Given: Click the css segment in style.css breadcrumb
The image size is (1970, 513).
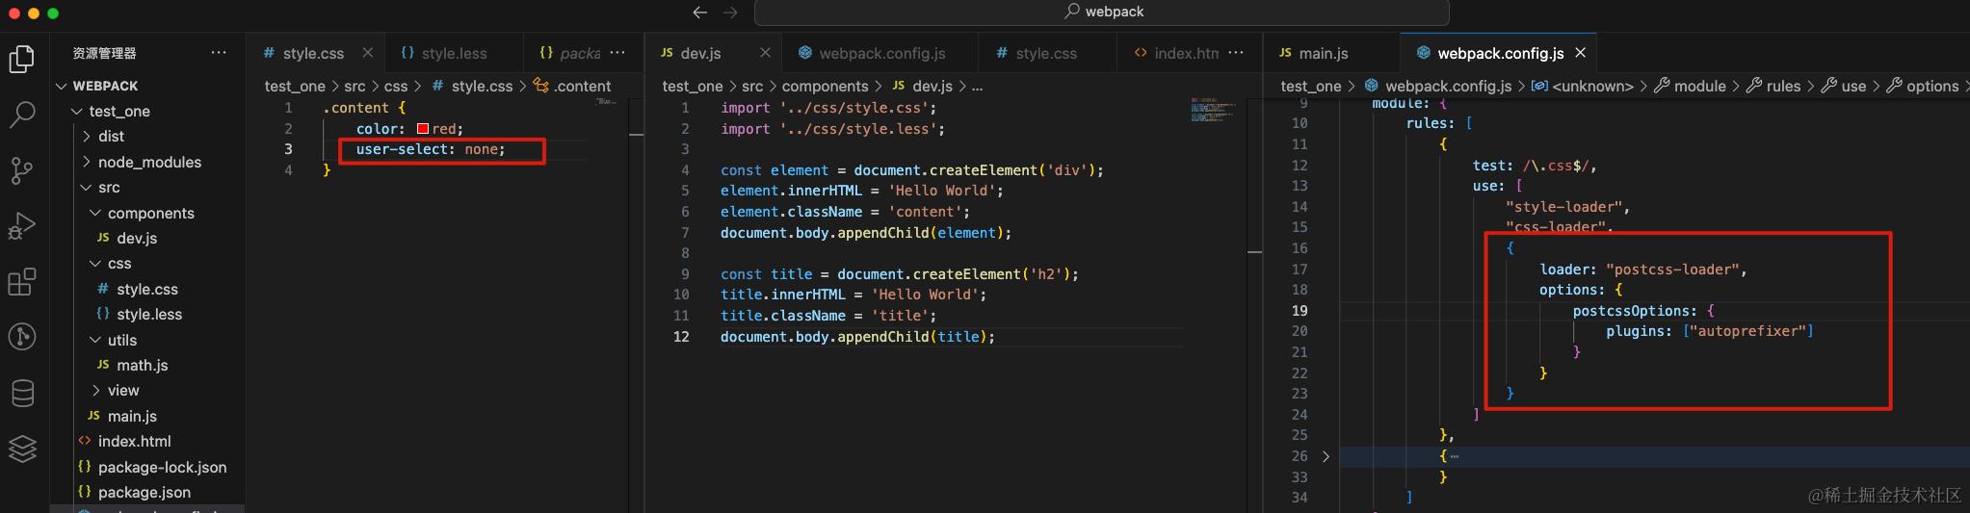Looking at the screenshot, I should [396, 86].
